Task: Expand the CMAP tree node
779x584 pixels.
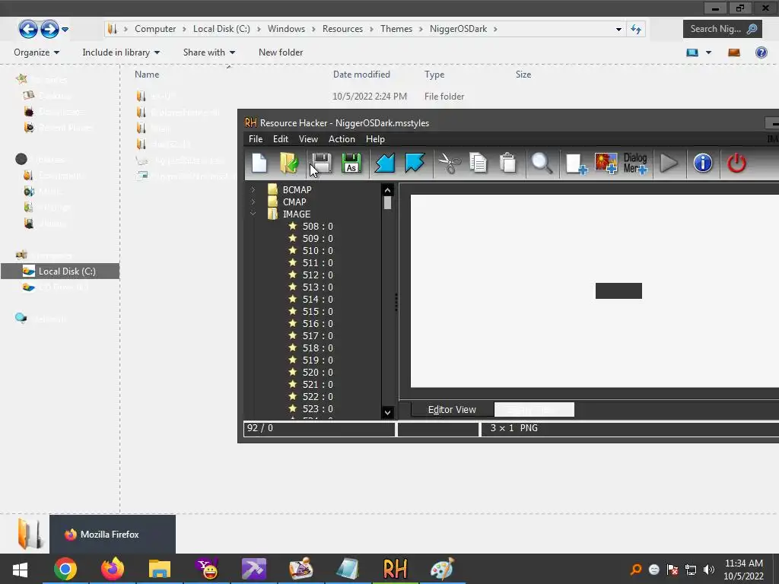Action: 253,202
